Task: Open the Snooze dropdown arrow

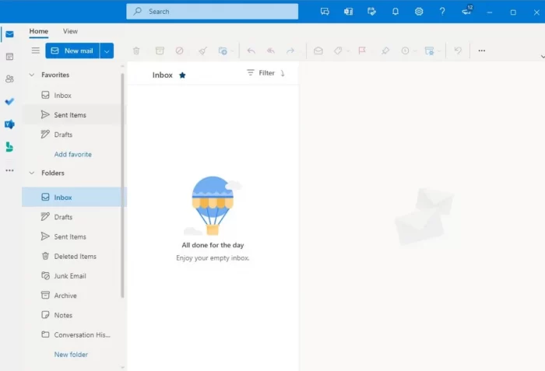Action: click(x=415, y=51)
